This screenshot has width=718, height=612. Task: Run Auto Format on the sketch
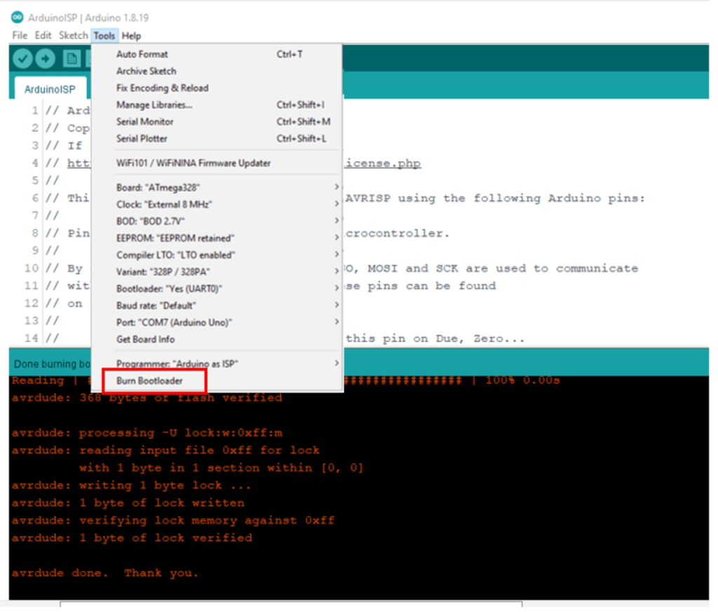(142, 54)
